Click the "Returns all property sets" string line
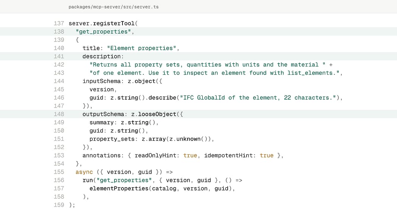 pyautogui.click(x=211, y=65)
